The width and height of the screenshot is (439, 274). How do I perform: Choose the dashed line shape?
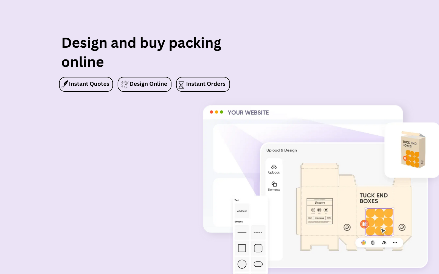pyautogui.click(x=258, y=232)
